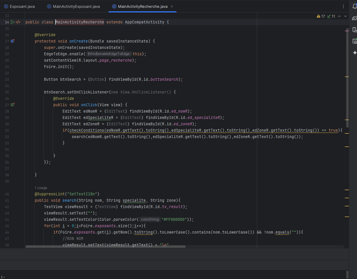Click the pink mark on the error stripe
This screenshot has width=357, height=279.
coord(347,31)
